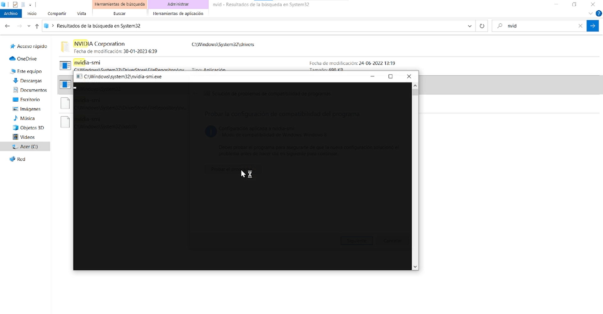Screen dimensions: 603x314
Task: Go up one folder level arrow
Action: click(37, 26)
